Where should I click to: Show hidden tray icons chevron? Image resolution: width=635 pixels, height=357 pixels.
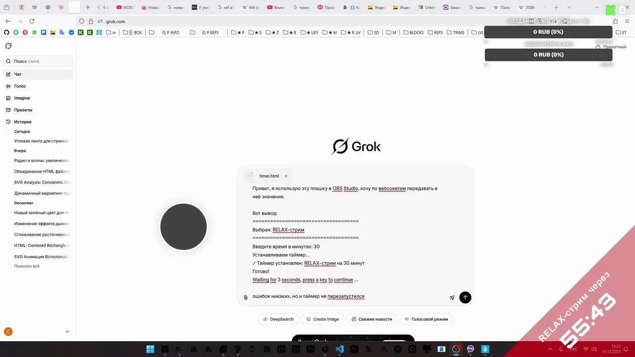click(550, 349)
